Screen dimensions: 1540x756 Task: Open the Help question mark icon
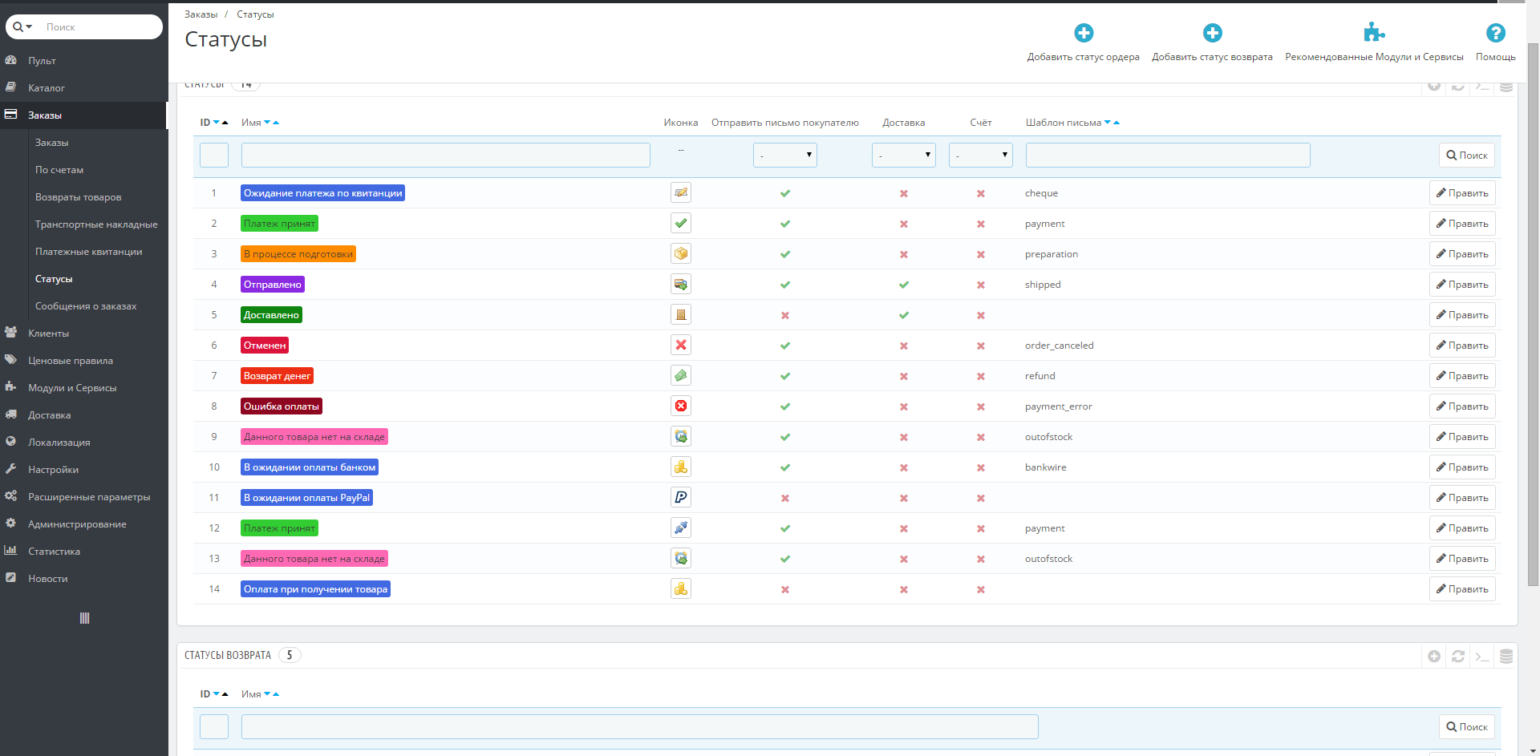[1495, 33]
